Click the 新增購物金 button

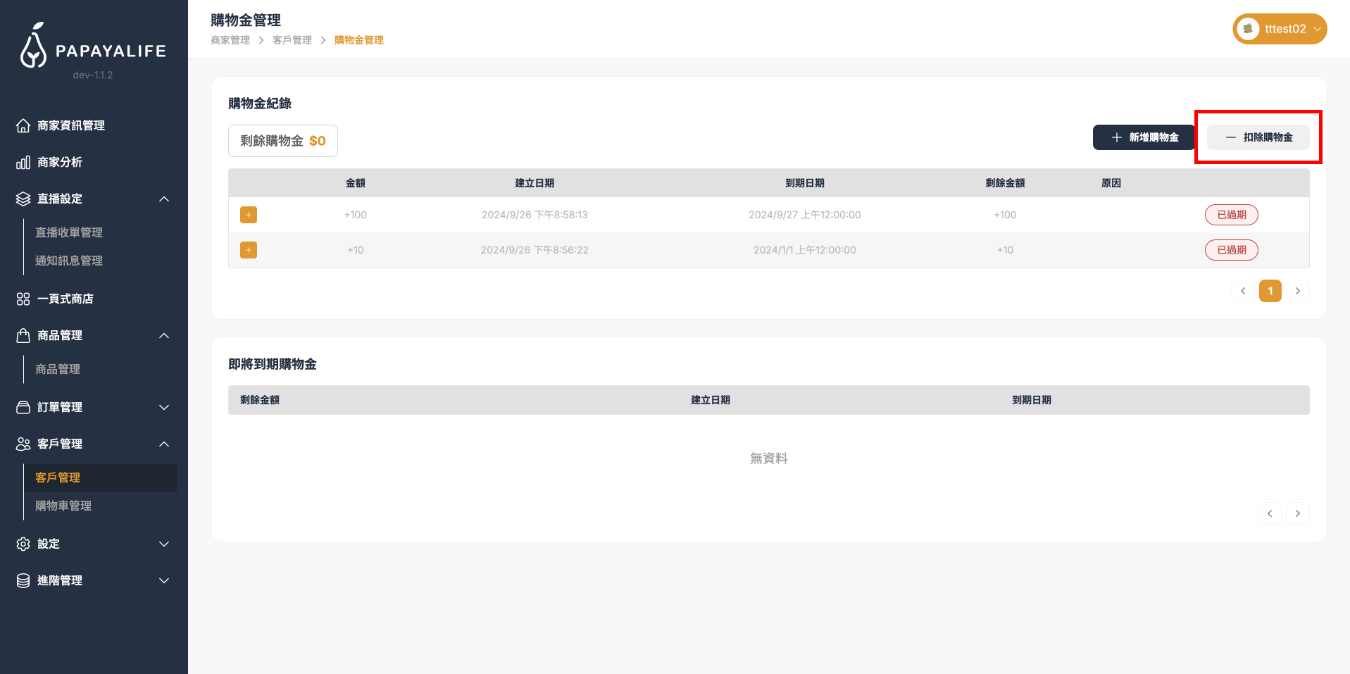point(1144,137)
